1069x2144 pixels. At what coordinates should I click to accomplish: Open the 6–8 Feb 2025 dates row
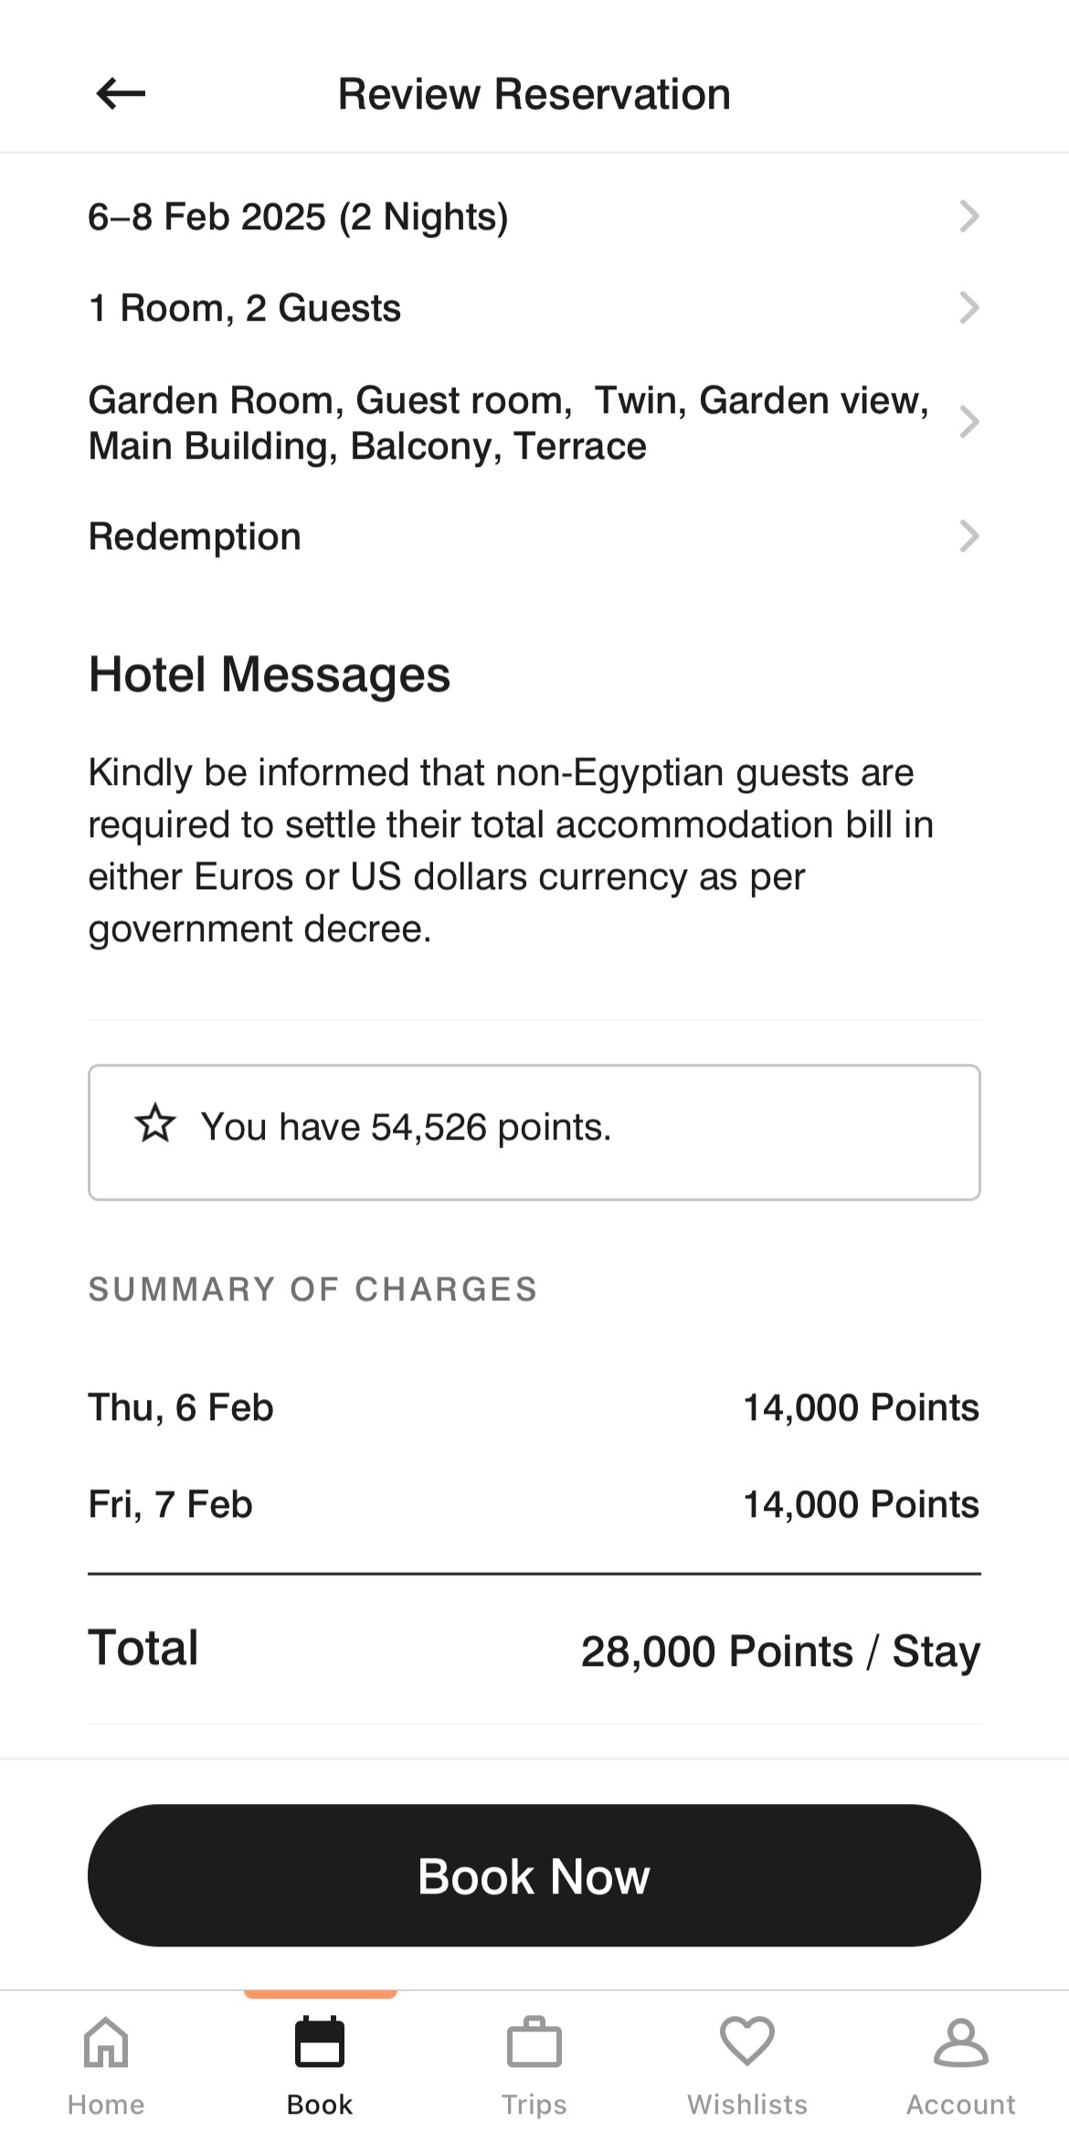pyautogui.click(x=534, y=217)
